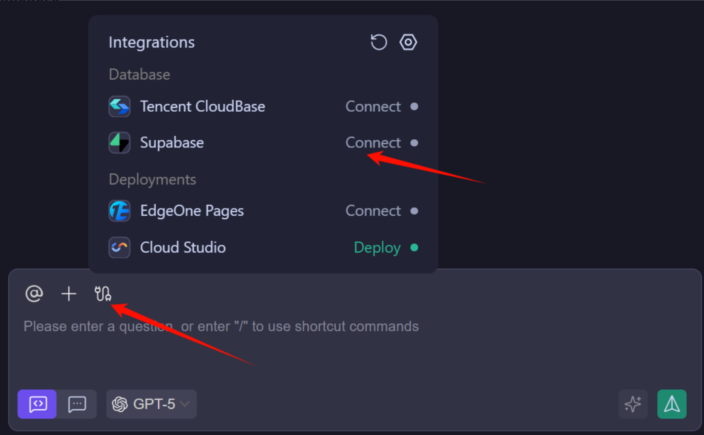This screenshot has width=704, height=435.
Task: Click the Cloud Studio green status dot
Action: pyautogui.click(x=414, y=247)
